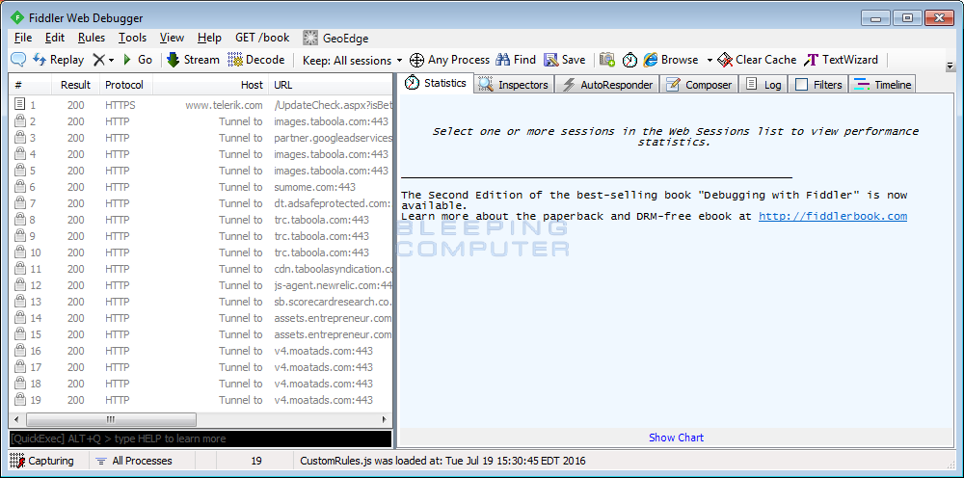Click the document icon of session 1

click(x=20, y=104)
